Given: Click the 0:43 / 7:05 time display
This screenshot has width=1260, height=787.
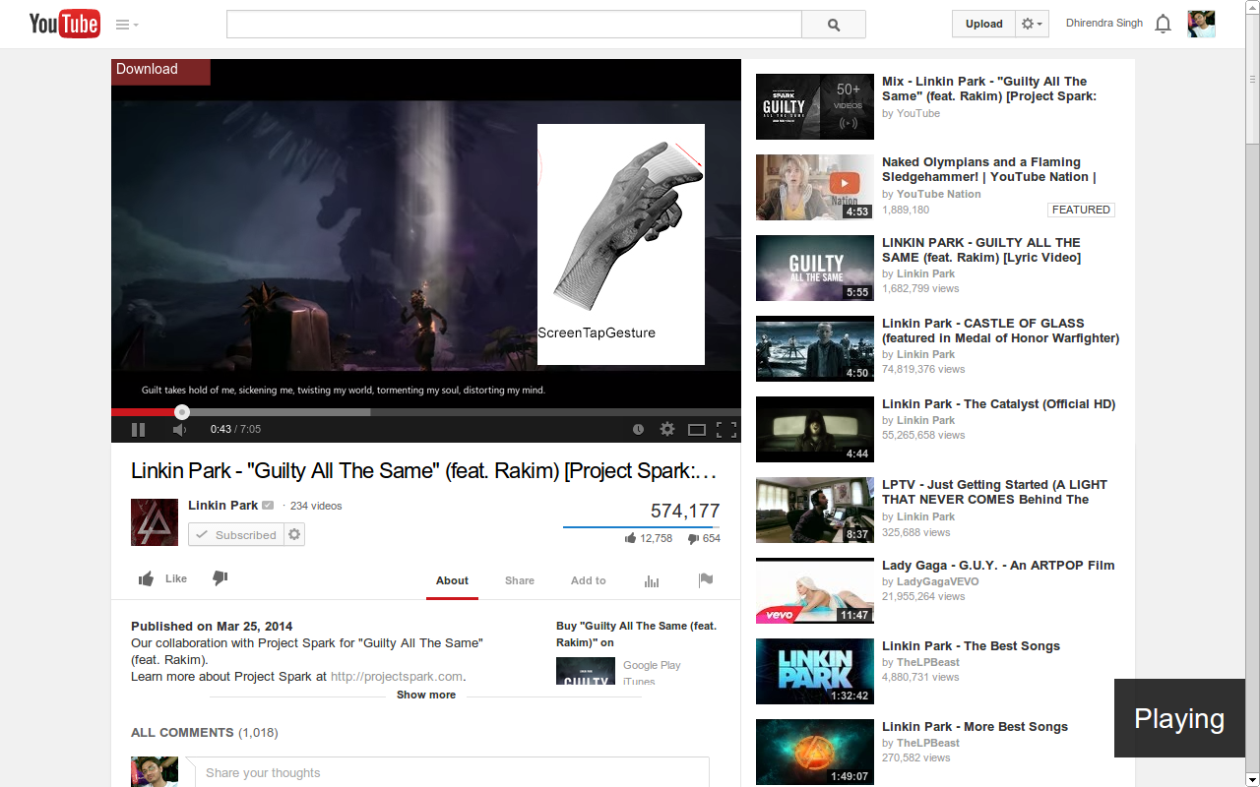Looking at the screenshot, I should pyautogui.click(x=235, y=429).
